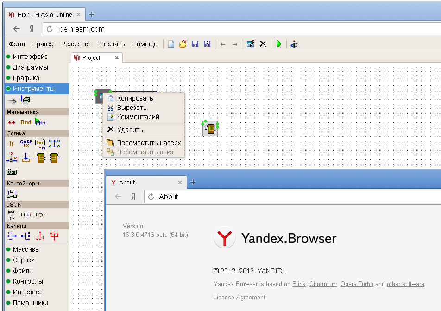Select the json-to-object parse element

pyautogui.click(x=12, y=215)
